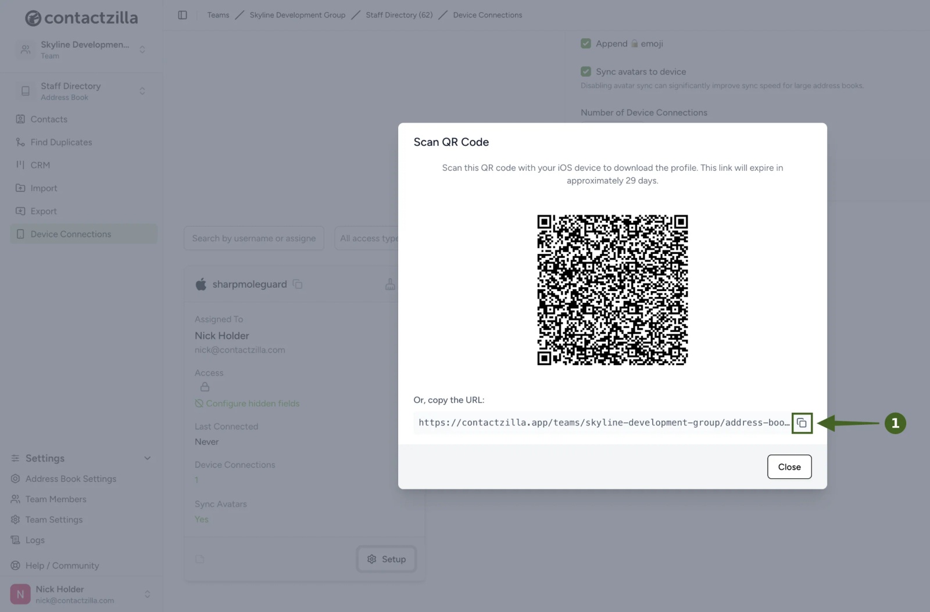The image size is (930, 612).
Task: Go to Teams breadcrumb
Action: 218,15
